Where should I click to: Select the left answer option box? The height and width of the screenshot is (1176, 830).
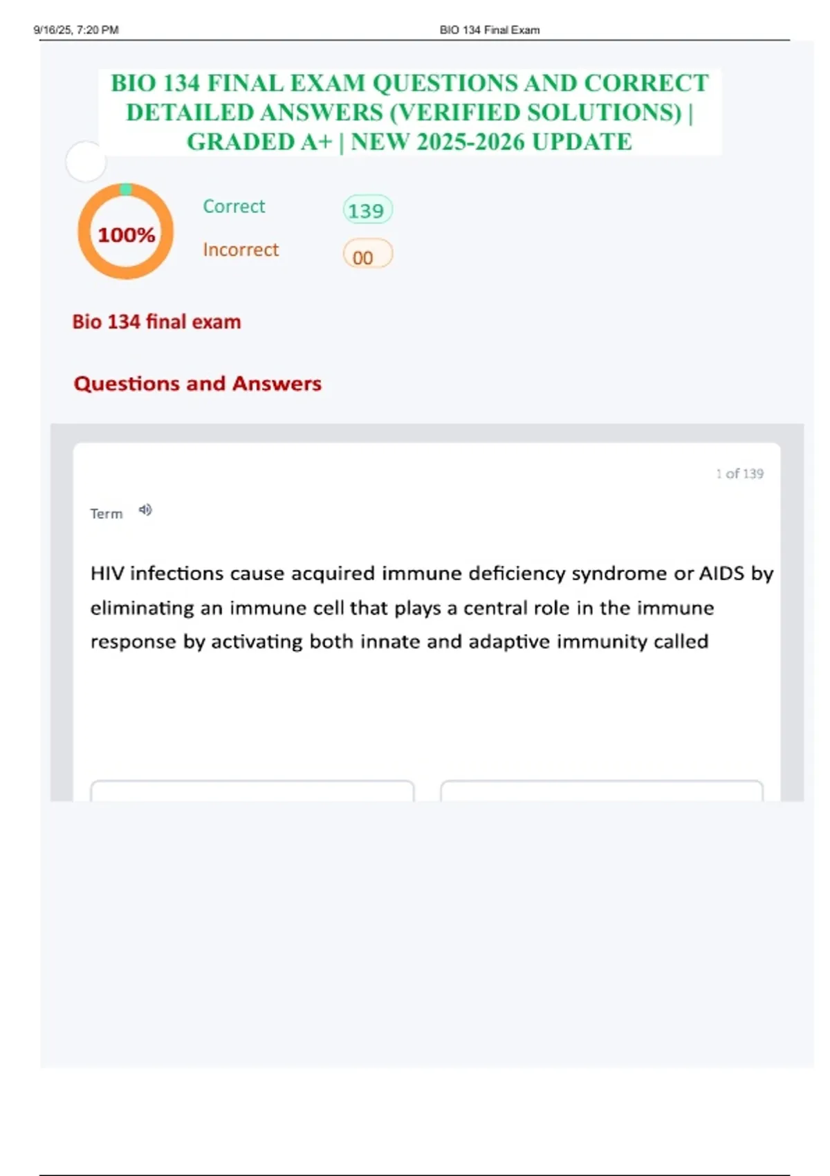coord(252,791)
